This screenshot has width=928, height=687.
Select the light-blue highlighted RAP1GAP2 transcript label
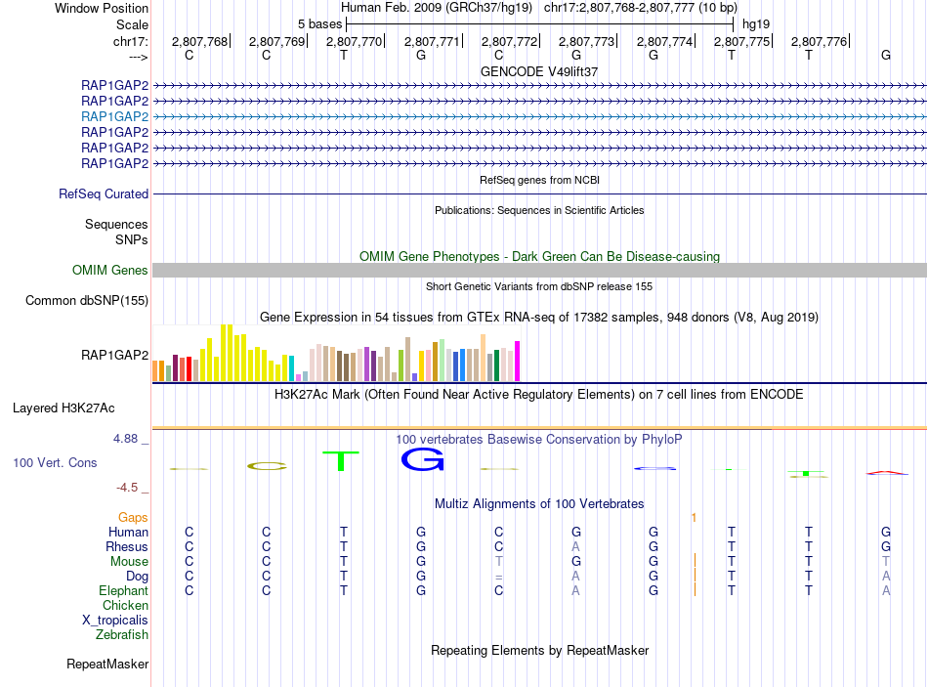(x=115, y=116)
